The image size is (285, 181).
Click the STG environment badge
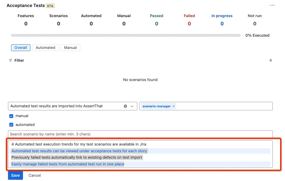(50, 6)
